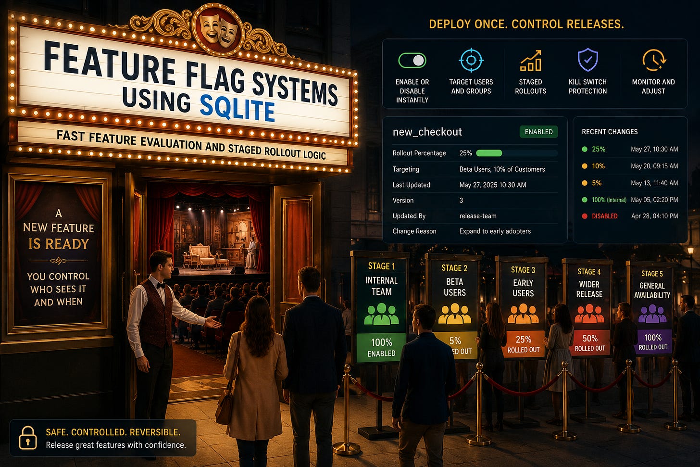
Task: Click the 100% ROLLED OUT block on Stage 5
Action: [653, 341]
